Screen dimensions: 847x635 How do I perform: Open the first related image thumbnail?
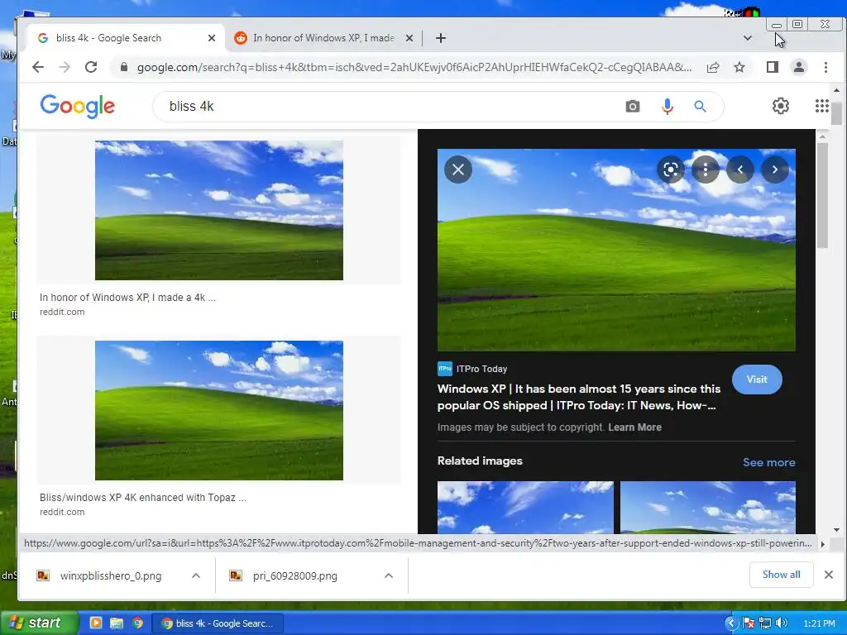point(525,507)
